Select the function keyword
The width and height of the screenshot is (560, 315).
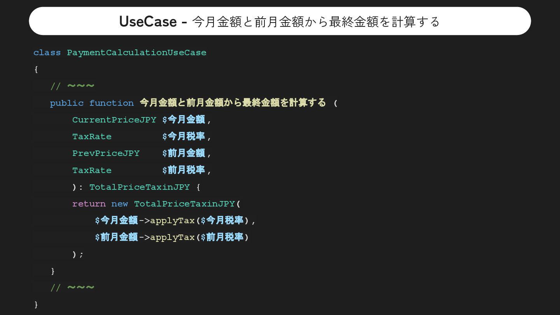coord(112,103)
